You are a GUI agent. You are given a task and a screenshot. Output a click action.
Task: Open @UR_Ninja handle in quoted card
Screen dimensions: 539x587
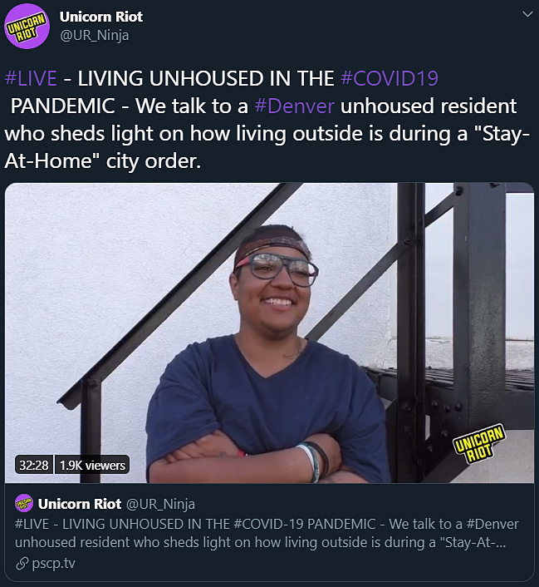[x=160, y=504]
